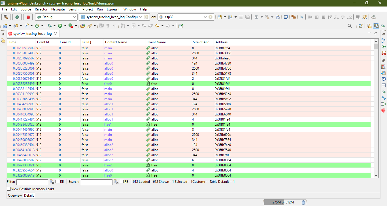Enable View Possible Memory Leaks checkbox
The image size is (387, 206).
click(x=9, y=189)
